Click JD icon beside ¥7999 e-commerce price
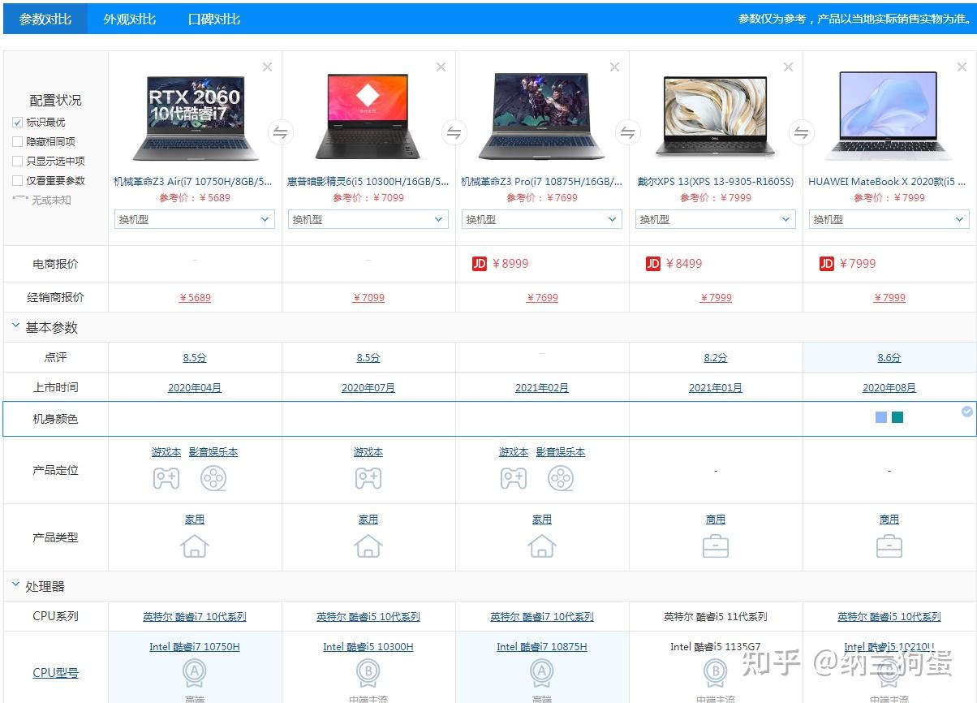The height and width of the screenshot is (703, 977). 827,264
